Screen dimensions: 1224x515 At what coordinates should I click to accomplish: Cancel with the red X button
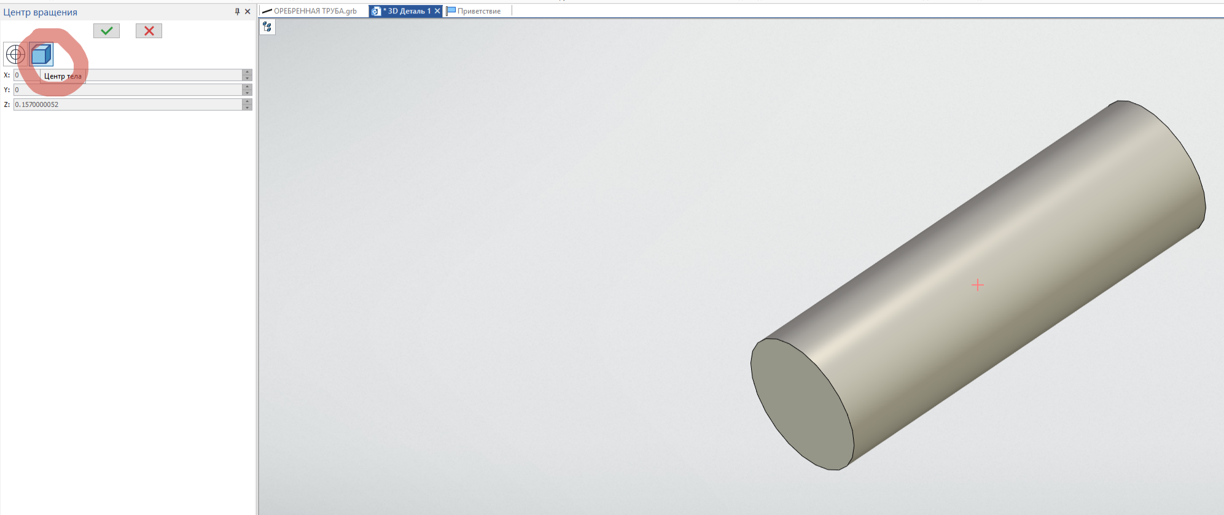(x=149, y=31)
